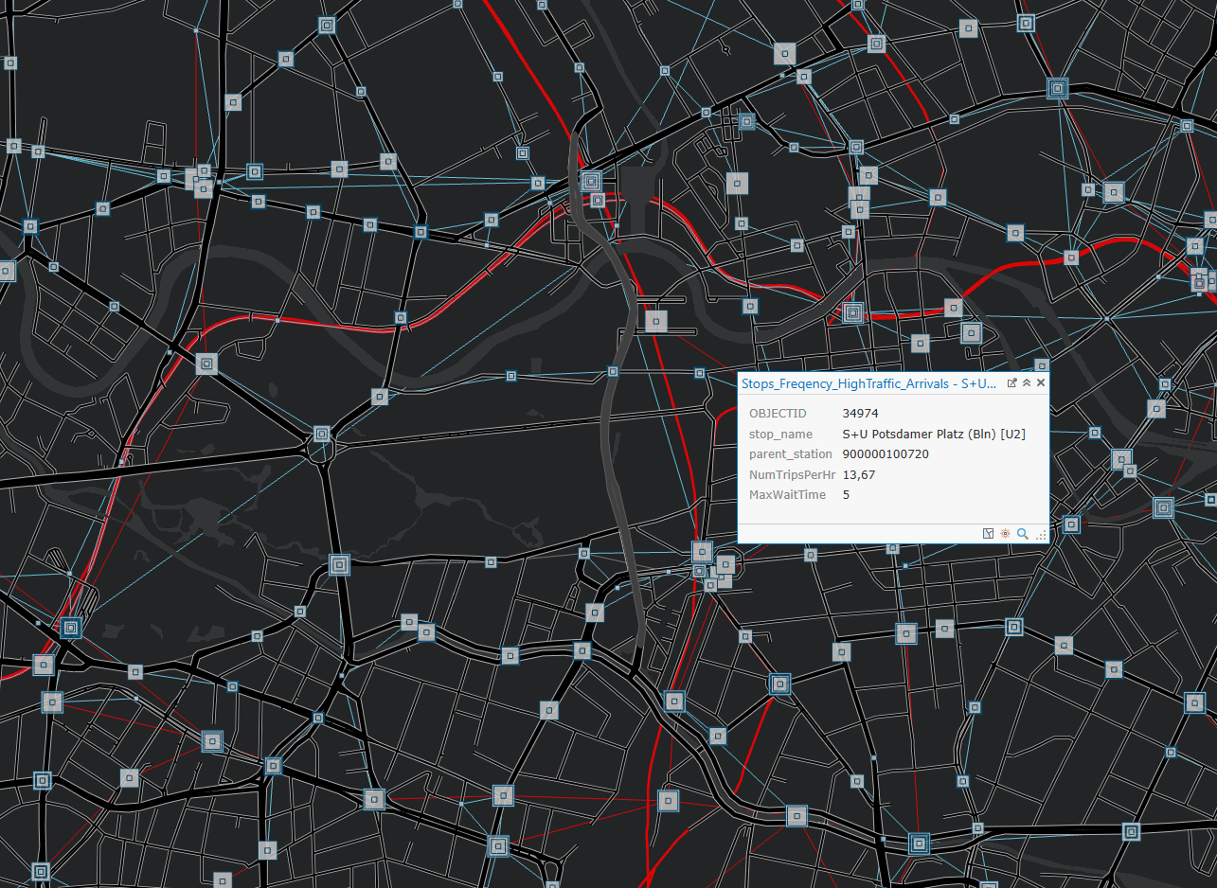Image resolution: width=1217 pixels, height=888 pixels.
Task: Dock the pop-up using the undock icon
Action: (x=1011, y=382)
